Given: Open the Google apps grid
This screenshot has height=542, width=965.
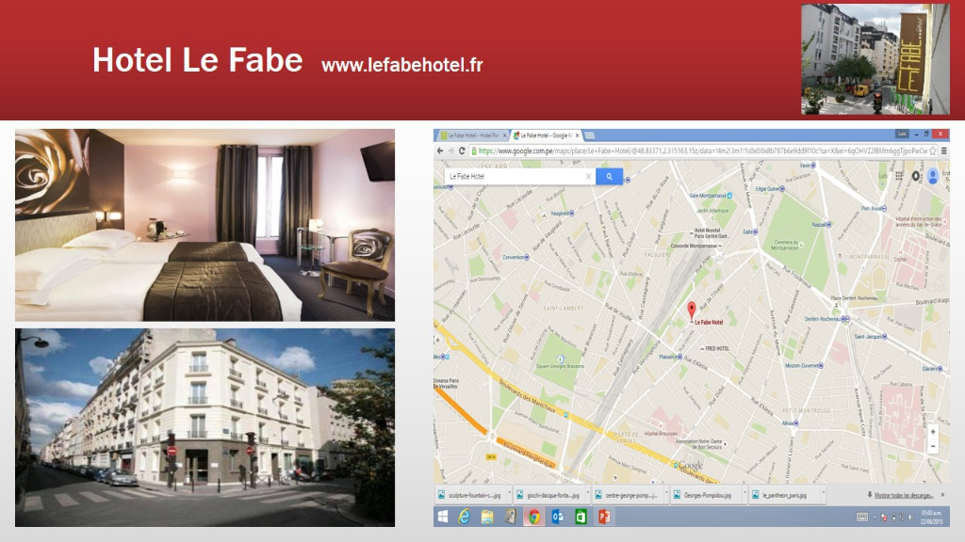Looking at the screenshot, I should tap(899, 176).
